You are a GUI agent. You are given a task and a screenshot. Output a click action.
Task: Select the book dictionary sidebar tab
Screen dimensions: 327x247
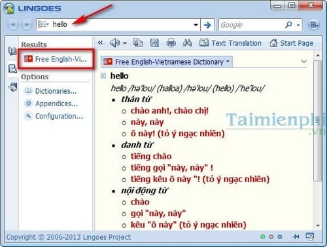click(12, 51)
